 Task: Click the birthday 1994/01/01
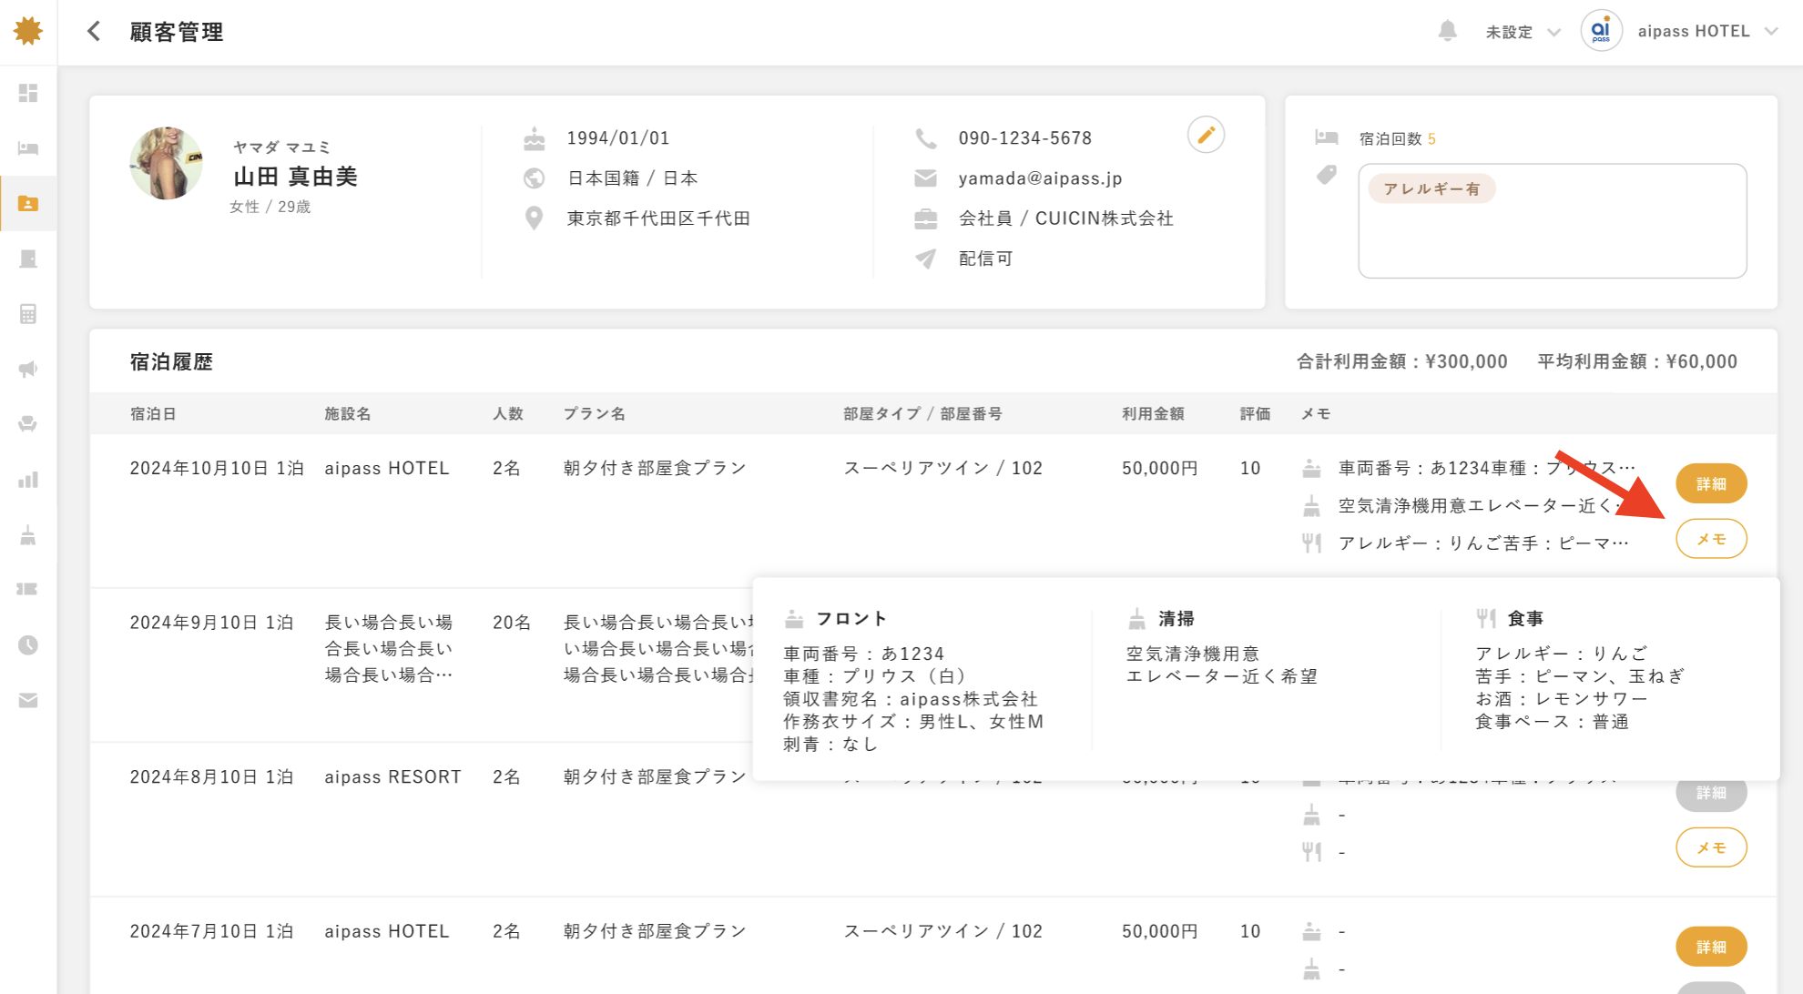tap(618, 138)
